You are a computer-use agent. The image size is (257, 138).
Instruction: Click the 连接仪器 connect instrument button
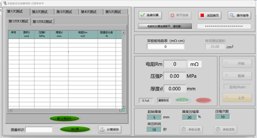coord(150,15)
